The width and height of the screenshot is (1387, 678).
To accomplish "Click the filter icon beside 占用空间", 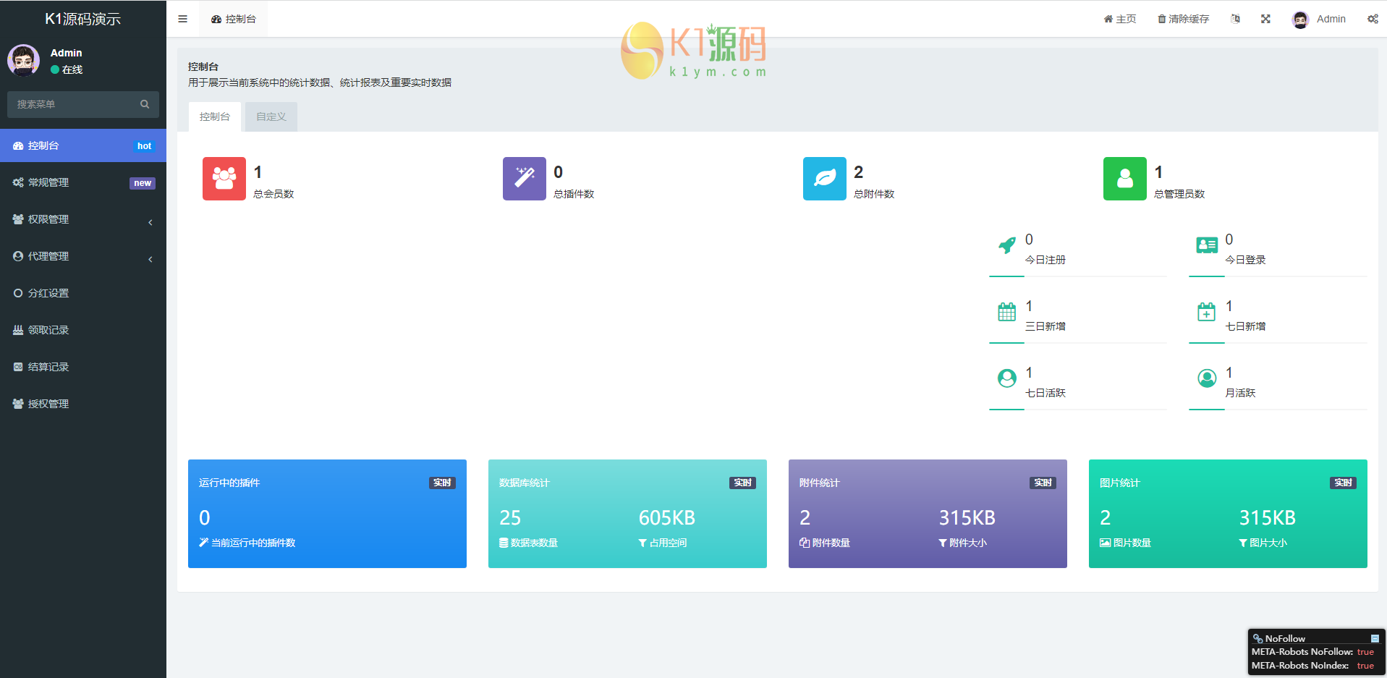I will pyautogui.click(x=642, y=543).
